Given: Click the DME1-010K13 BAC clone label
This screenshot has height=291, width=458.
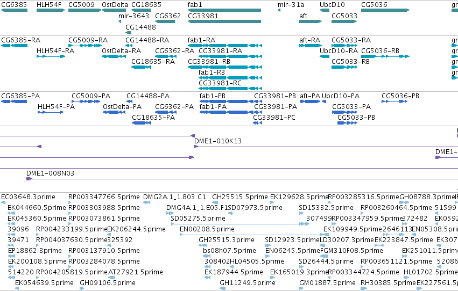Looking at the screenshot, I should point(218,141).
